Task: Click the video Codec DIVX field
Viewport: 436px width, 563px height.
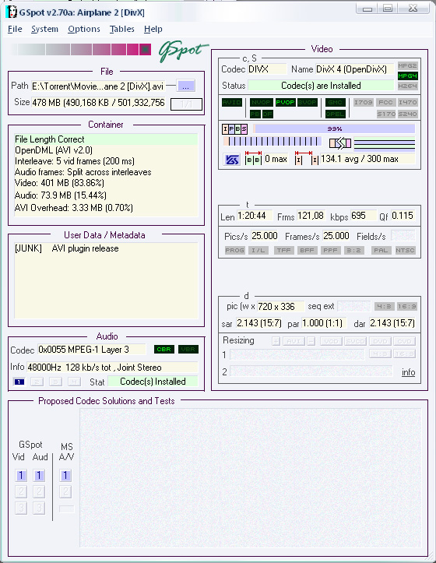Action: (267, 69)
